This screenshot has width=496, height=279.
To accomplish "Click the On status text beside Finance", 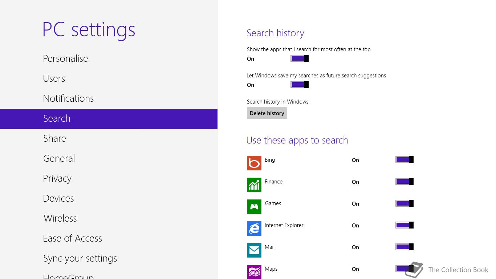I will click(355, 182).
